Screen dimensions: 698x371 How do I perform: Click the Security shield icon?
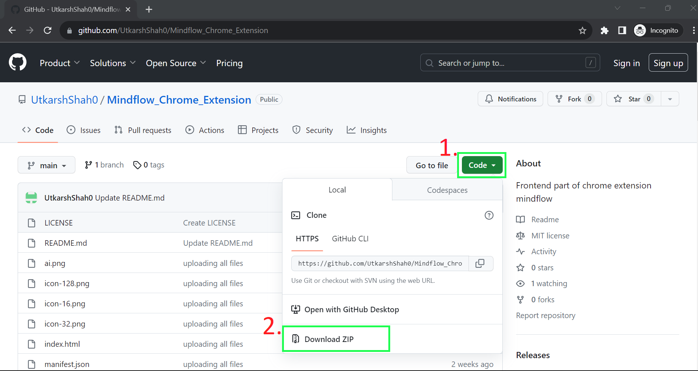click(296, 130)
